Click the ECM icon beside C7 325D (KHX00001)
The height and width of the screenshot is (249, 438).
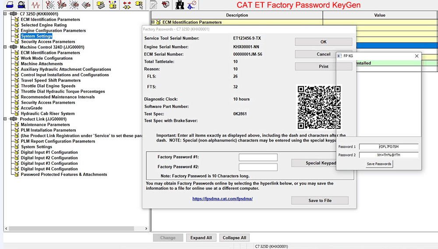point(13,14)
